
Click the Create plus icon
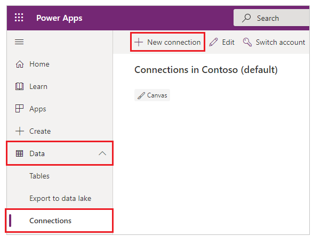pyautogui.click(x=20, y=131)
